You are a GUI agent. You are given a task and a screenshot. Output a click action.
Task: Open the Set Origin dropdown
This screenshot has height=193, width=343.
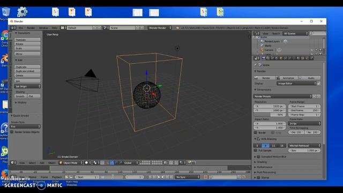[27, 86]
